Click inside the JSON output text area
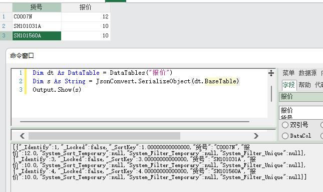This screenshot has height=192, width=323. [x=167, y=168]
